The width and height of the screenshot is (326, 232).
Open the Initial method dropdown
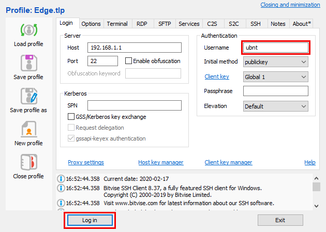276,62
